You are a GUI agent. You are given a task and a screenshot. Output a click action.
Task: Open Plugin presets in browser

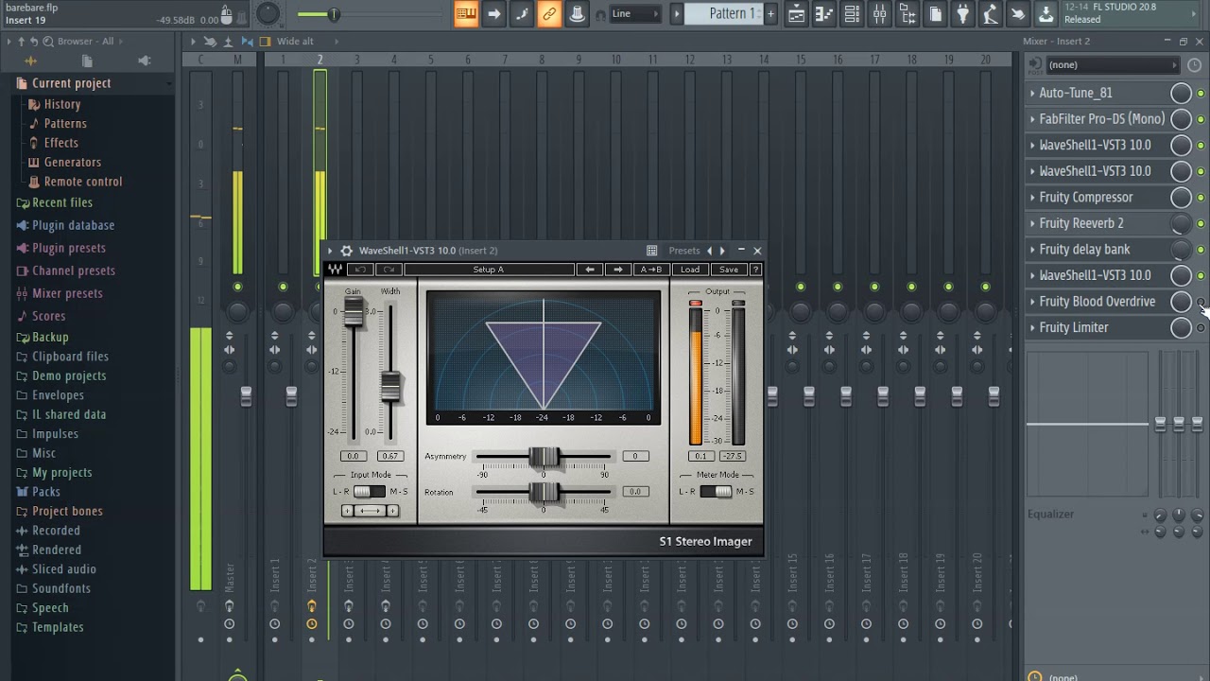tap(68, 248)
